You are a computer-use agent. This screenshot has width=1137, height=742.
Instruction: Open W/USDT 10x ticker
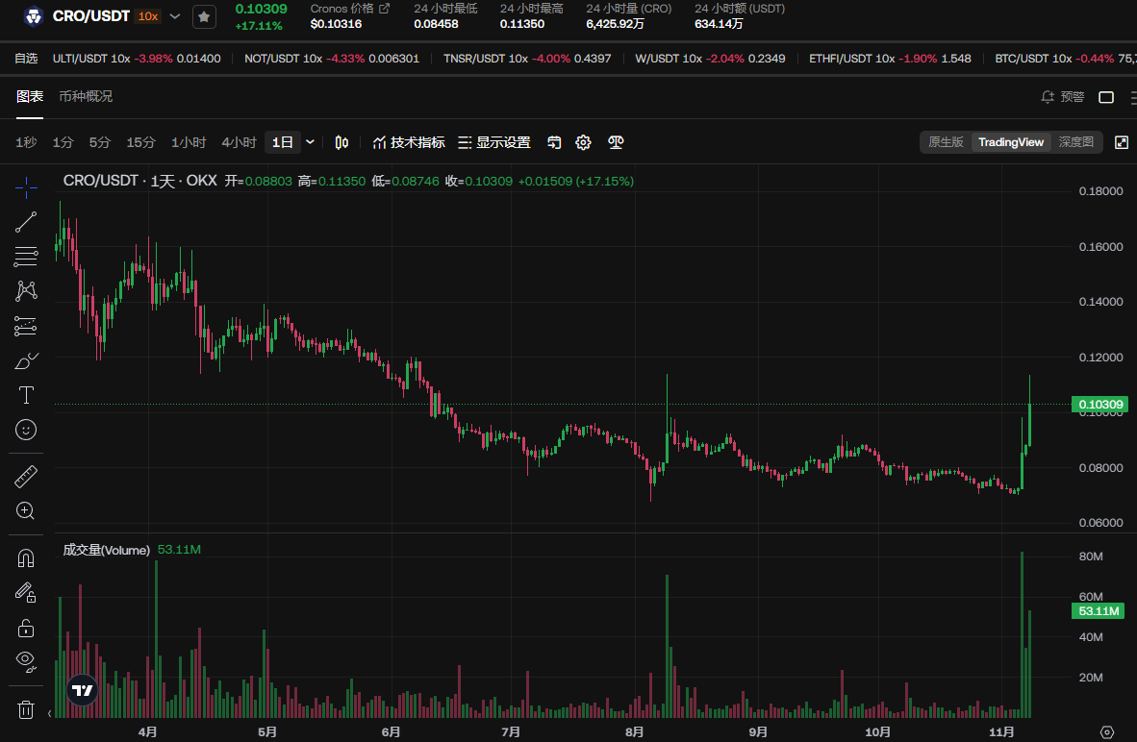point(710,59)
